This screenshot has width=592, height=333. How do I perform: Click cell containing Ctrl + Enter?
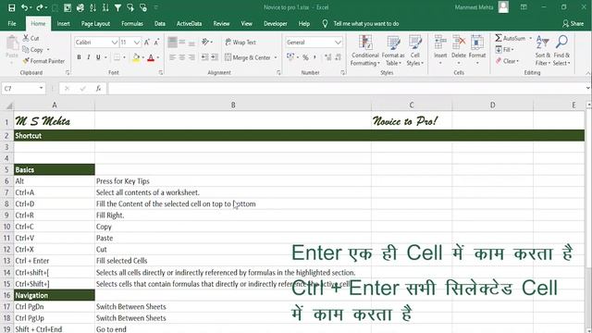click(55, 261)
